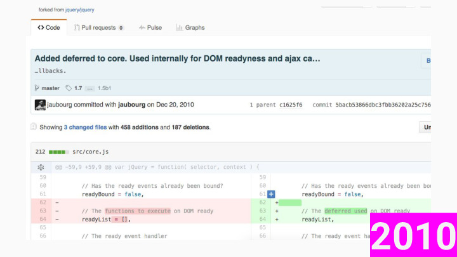Expand the hidden tag list ellipsis

(90, 88)
